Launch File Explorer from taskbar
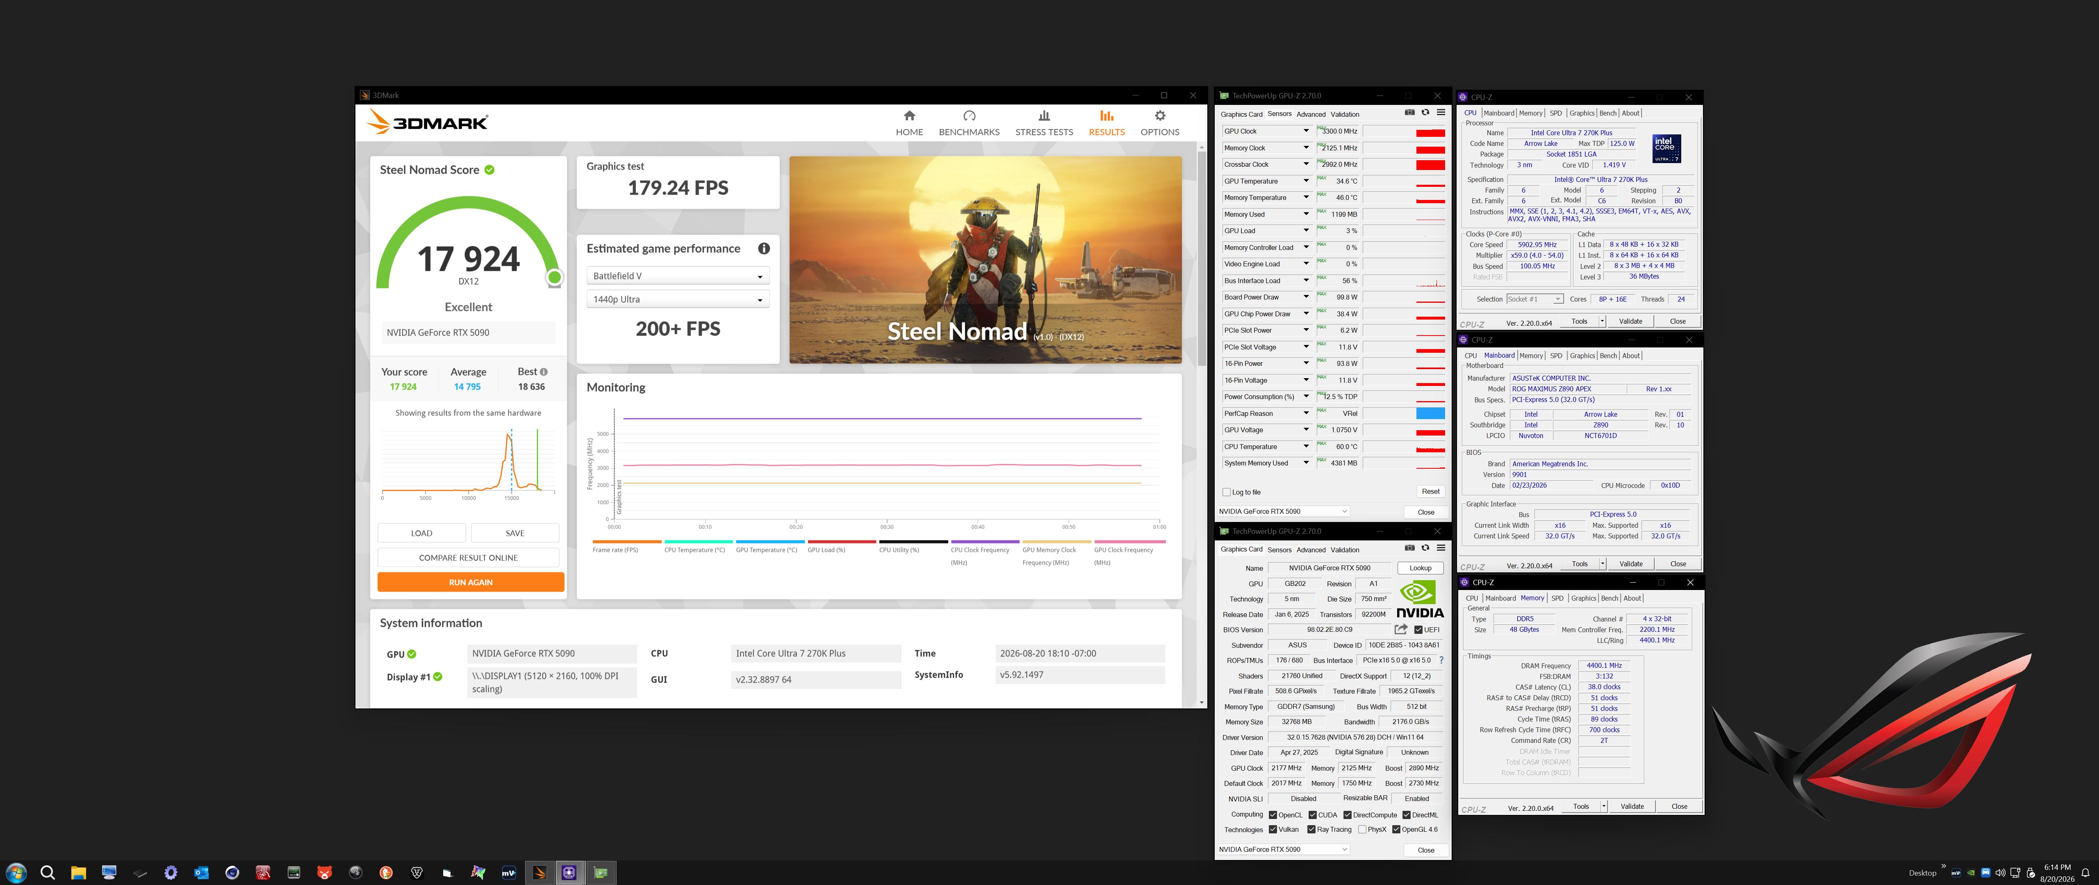The image size is (2099, 885). coord(78,873)
